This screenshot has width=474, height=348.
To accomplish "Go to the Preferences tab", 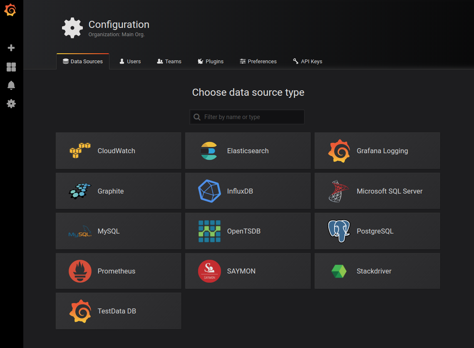I will (258, 61).
